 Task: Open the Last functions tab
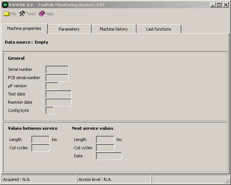pos(159,29)
